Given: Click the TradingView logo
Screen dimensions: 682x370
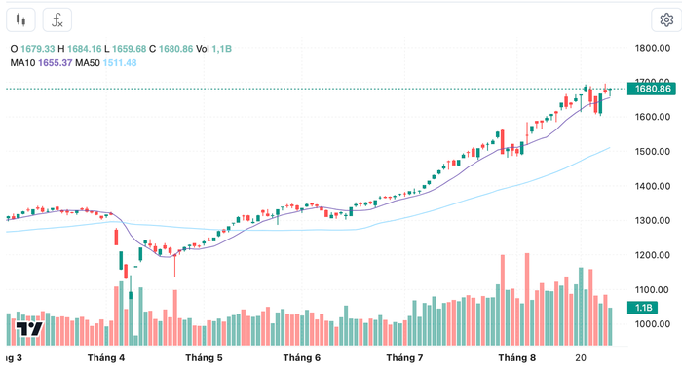Looking at the screenshot, I should click(29, 329).
